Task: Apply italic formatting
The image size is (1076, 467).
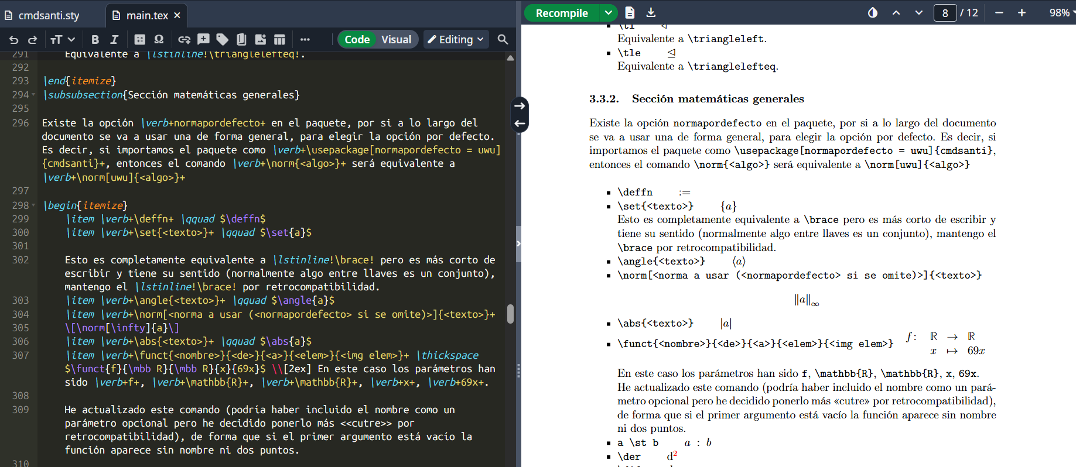Action: (x=114, y=40)
